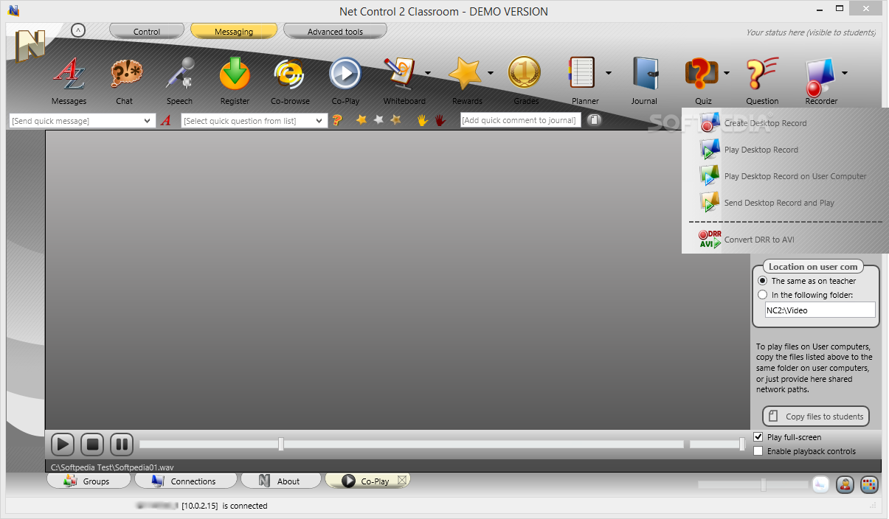Open the Grades medal tool

coord(525,80)
